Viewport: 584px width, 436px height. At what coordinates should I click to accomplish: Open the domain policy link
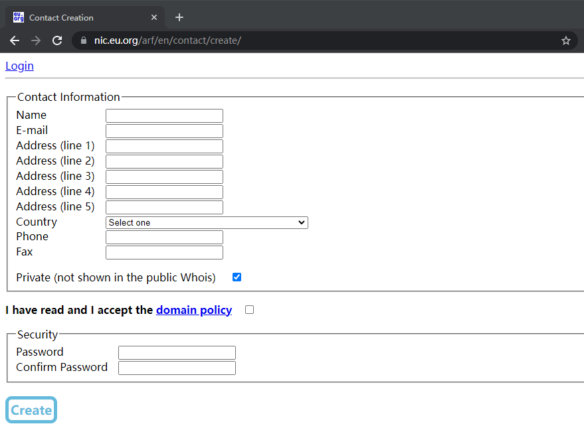[x=194, y=310]
